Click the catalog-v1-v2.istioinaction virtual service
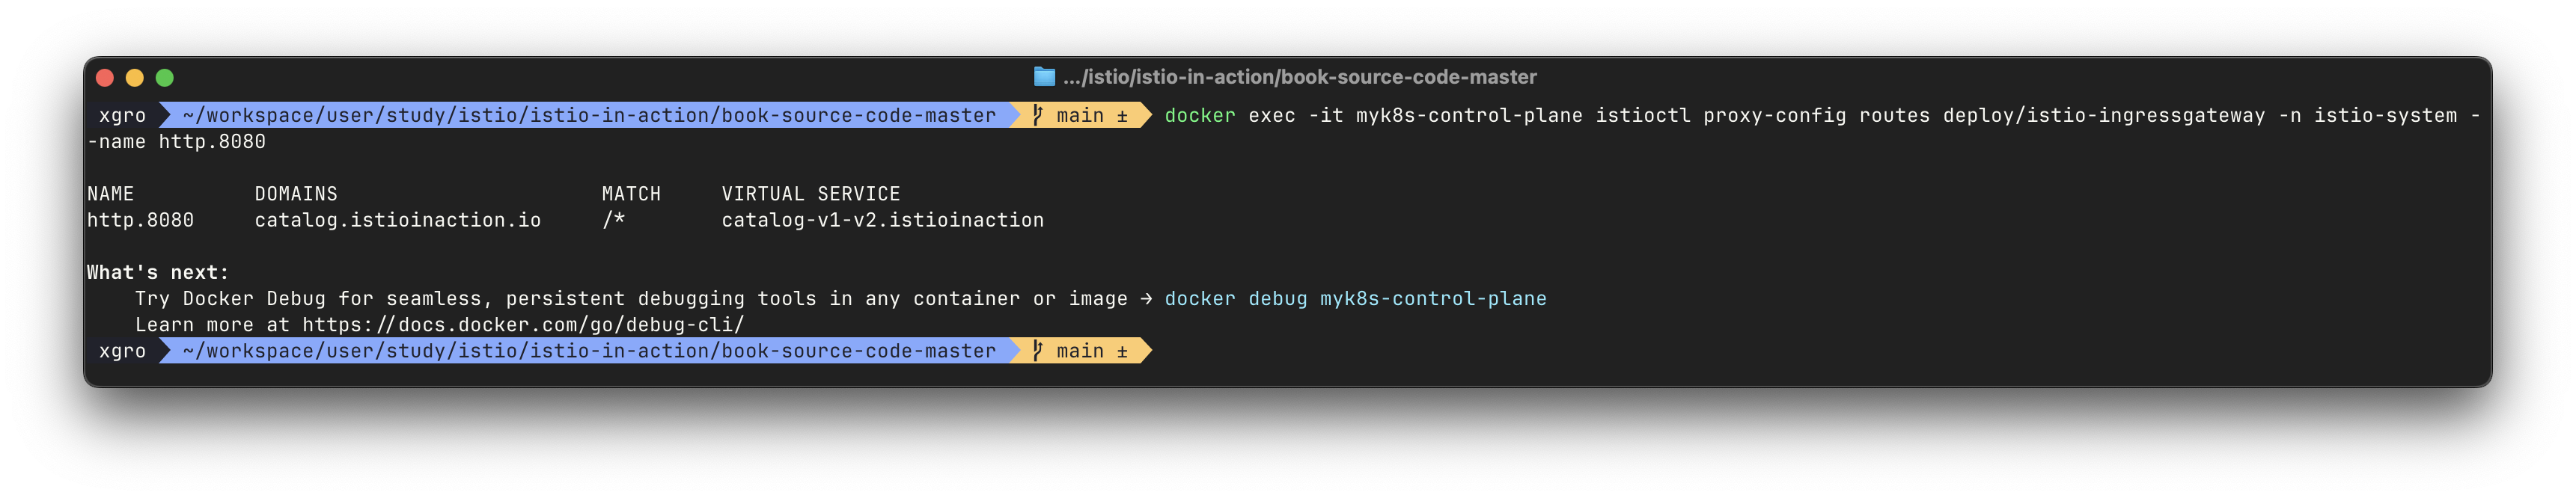This screenshot has height=498, width=2576. click(x=883, y=220)
